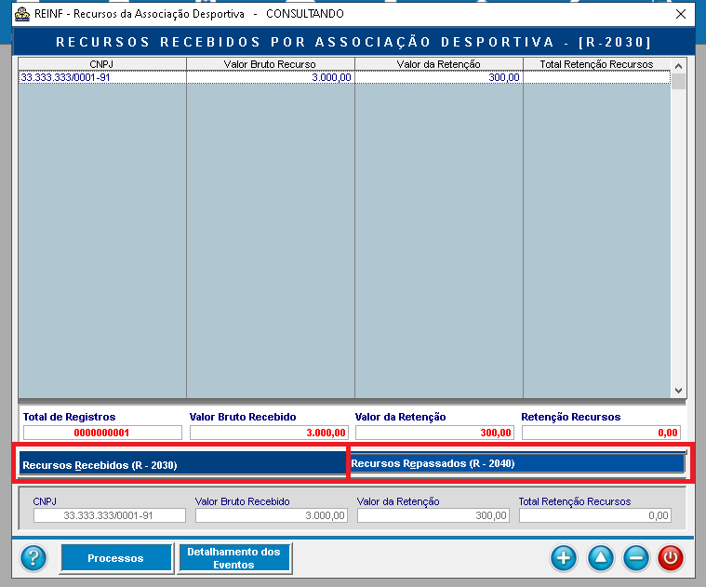
Task: Exit using the red power icon
Action: (671, 558)
